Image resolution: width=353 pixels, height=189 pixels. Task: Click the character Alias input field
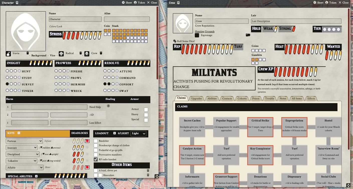pos(127,19)
